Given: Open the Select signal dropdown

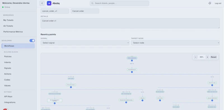Looking at the screenshot, I should [x=85, y=43].
